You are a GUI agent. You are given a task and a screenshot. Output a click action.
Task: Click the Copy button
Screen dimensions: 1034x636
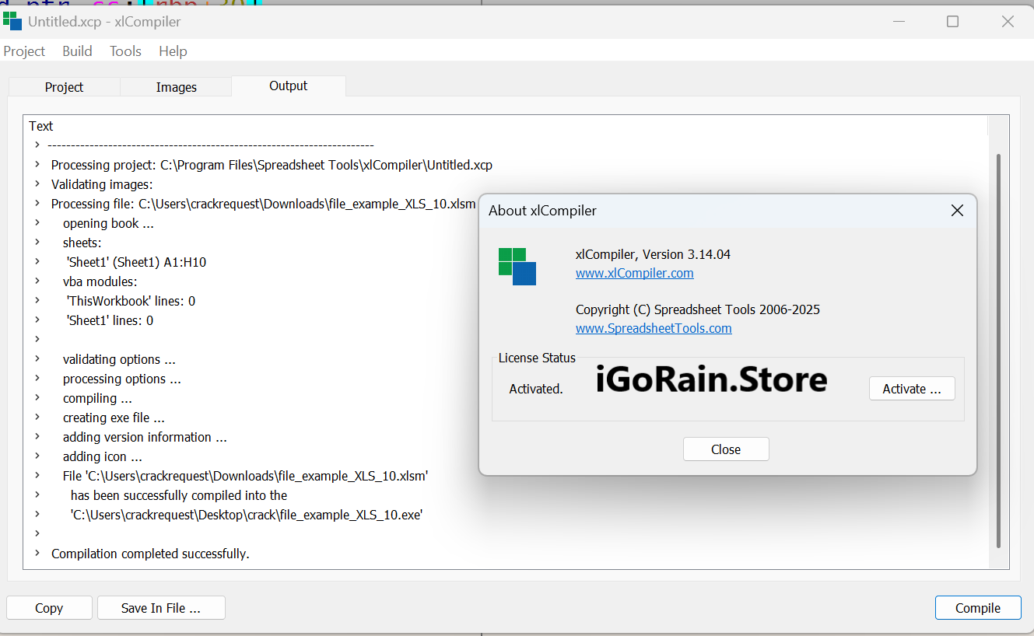point(49,608)
